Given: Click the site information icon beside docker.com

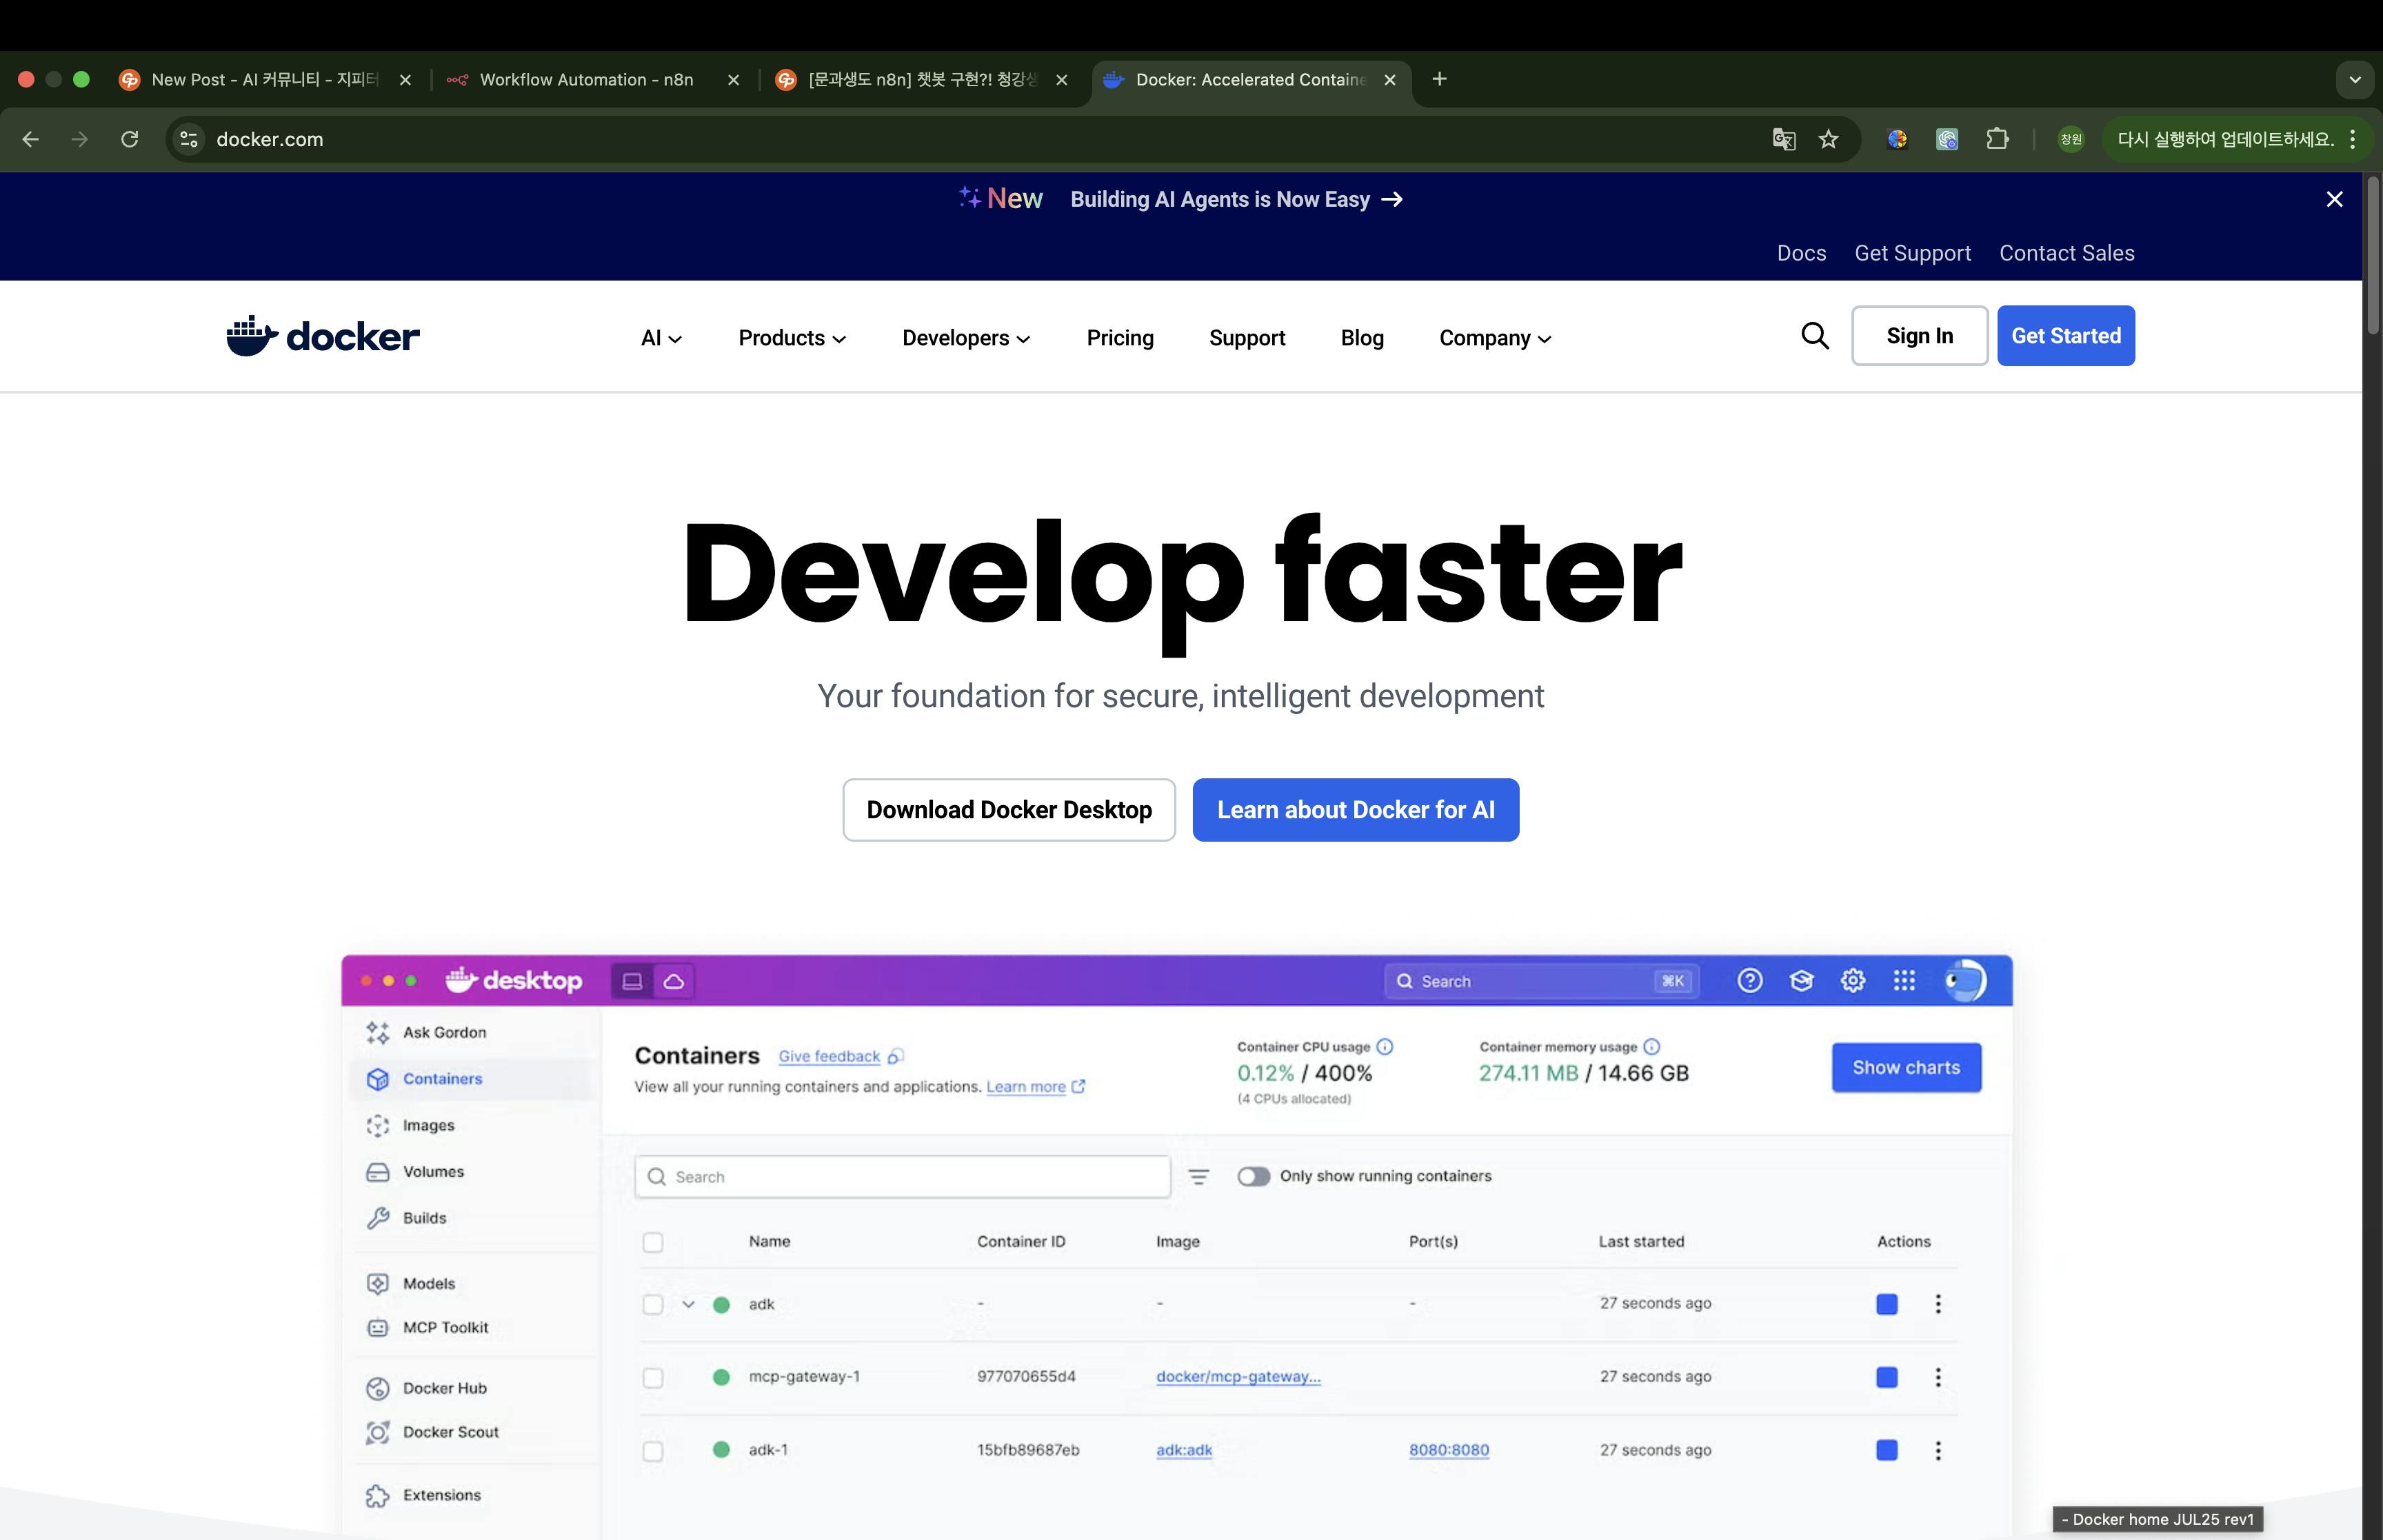Looking at the screenshot, I should click(189, 139).
